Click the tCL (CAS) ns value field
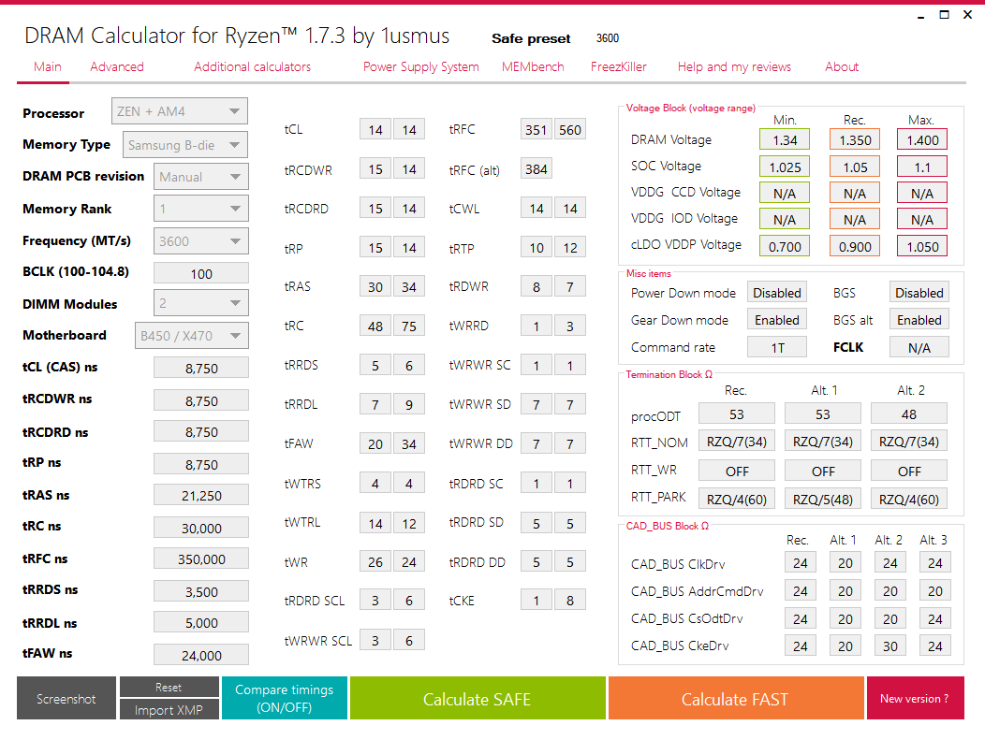The height and width of the screenshot is (740, 985). point(201,368)
